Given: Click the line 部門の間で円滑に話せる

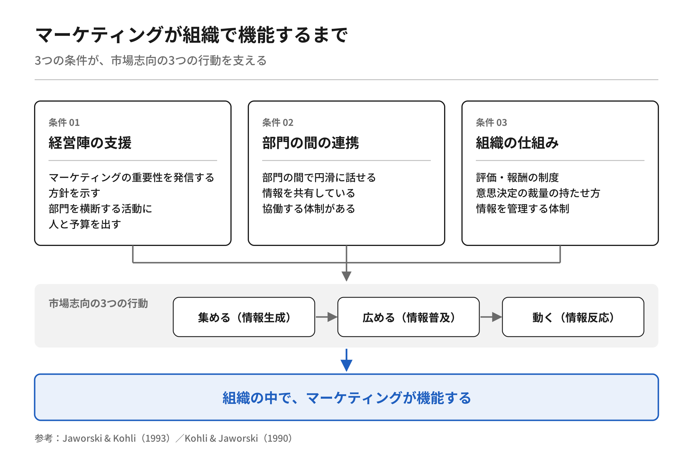Looking at the screenshot, I should click(319, 178).
